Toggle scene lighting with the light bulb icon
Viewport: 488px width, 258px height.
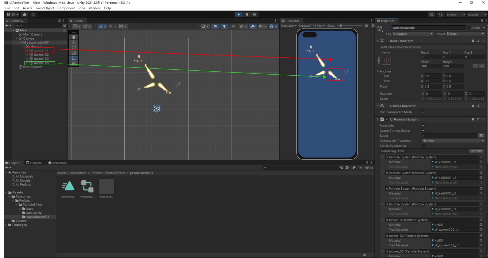click(x=224, y=26)
